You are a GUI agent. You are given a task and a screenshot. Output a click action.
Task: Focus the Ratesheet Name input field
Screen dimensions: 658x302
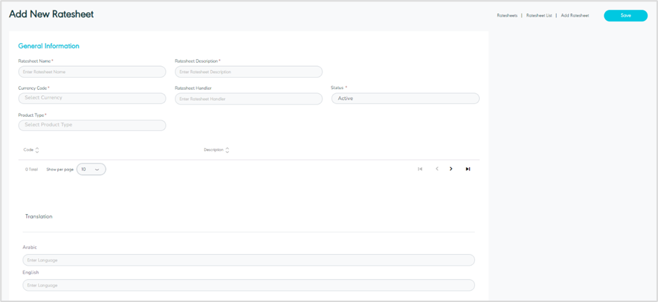(x=92, y=72)
